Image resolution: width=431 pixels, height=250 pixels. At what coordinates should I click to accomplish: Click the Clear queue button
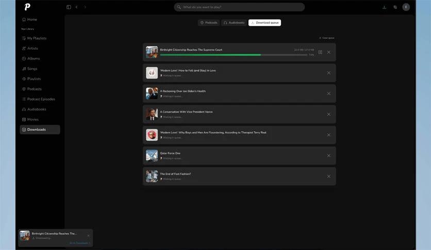click(326, 38)
